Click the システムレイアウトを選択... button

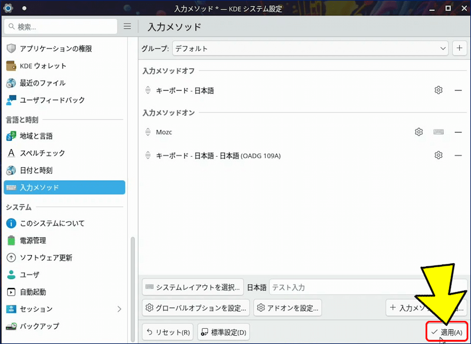[x=193, y=287]
